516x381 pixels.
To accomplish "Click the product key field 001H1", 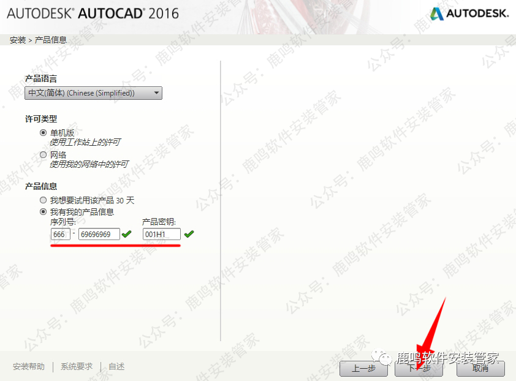I will coord(162,234).
